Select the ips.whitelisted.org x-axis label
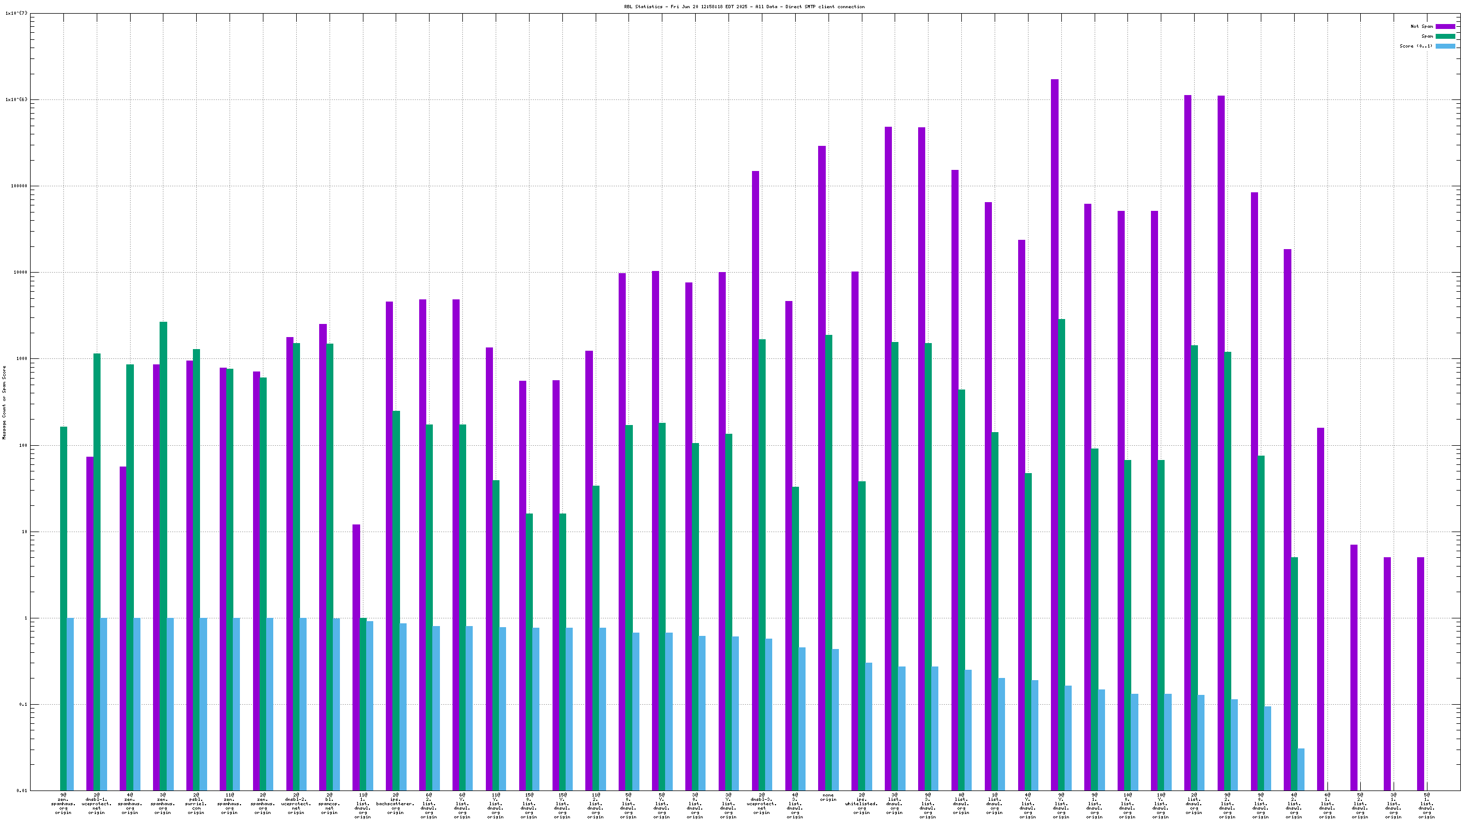Image resolution: width=1469 pixels, height=826 pixels. coord(861,803)
